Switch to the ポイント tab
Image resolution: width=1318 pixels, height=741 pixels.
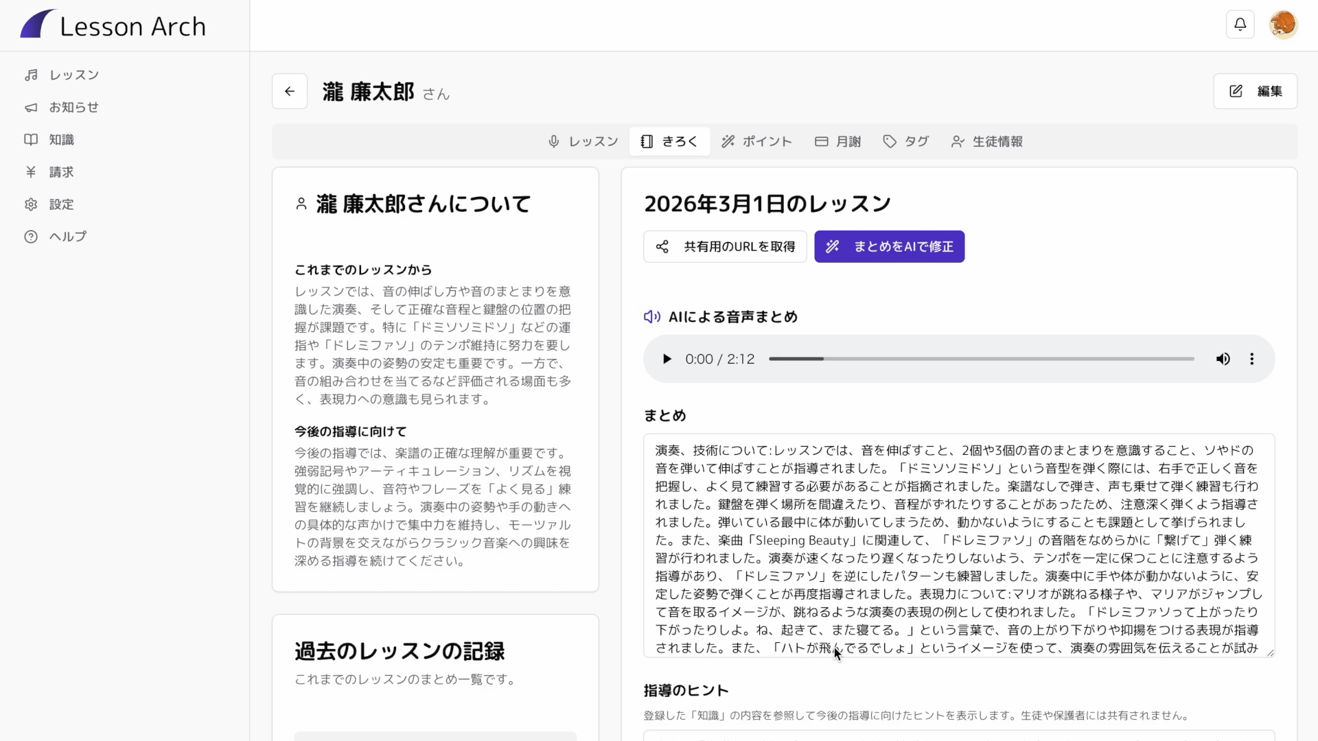[x=756, y=141]
